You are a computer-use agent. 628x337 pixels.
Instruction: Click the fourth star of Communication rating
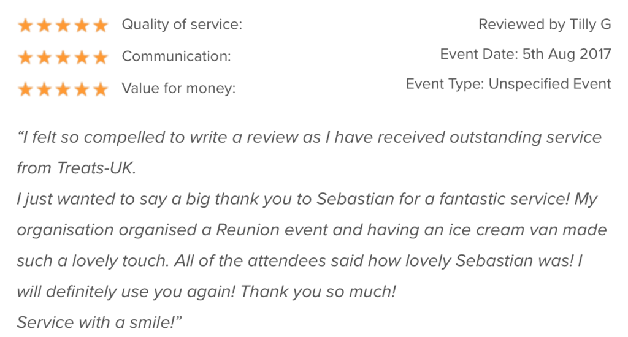tap(82, 57)
